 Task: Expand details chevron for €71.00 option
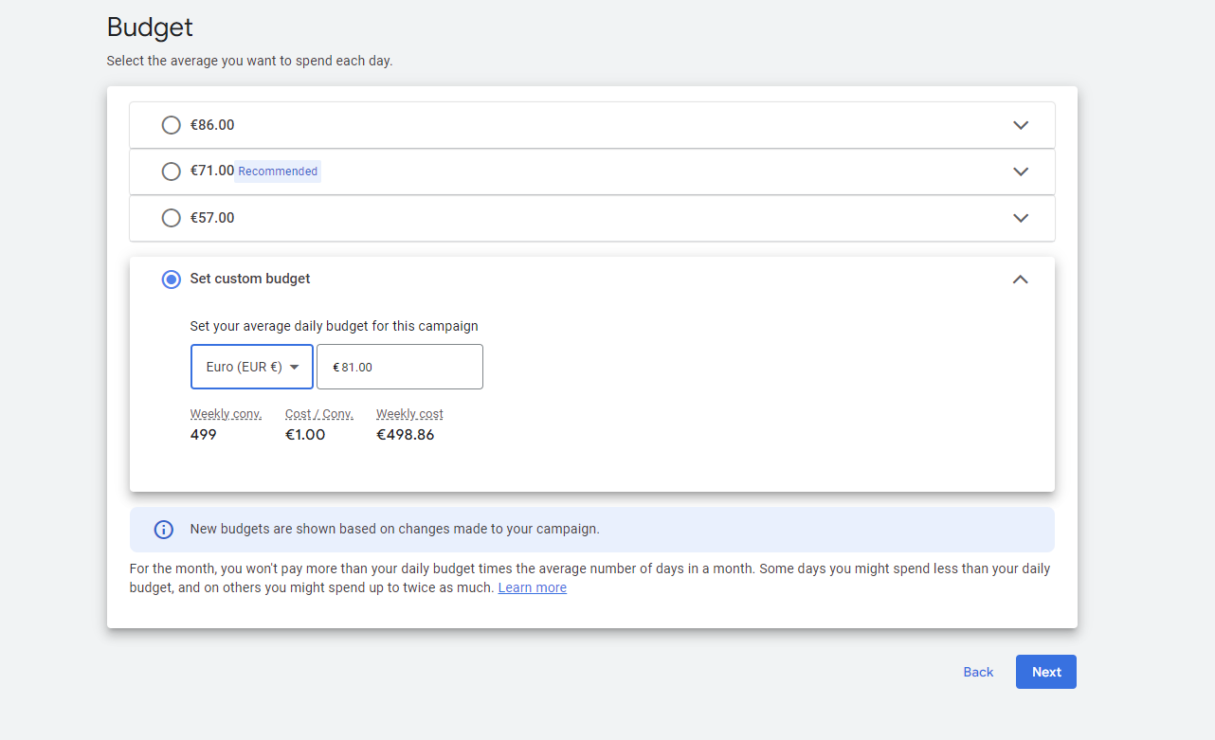click(1021, 171)
